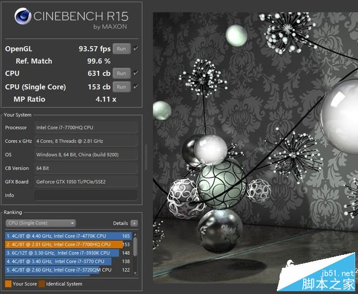Click the OpenGL 93.57 fps score value
358x294 pixels.
click(95, 49)
